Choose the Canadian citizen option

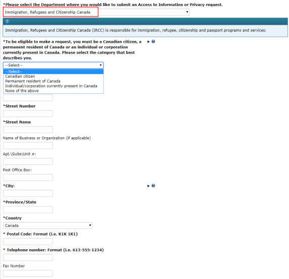[x=53, y=76]
